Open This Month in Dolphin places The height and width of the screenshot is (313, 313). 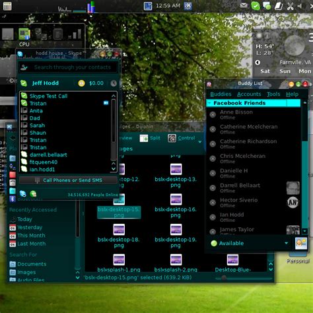pyautogui.click(x=27, y=236)
